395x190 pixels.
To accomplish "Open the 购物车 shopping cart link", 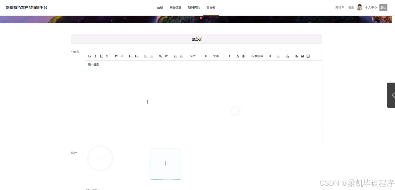I will [340, 8].
